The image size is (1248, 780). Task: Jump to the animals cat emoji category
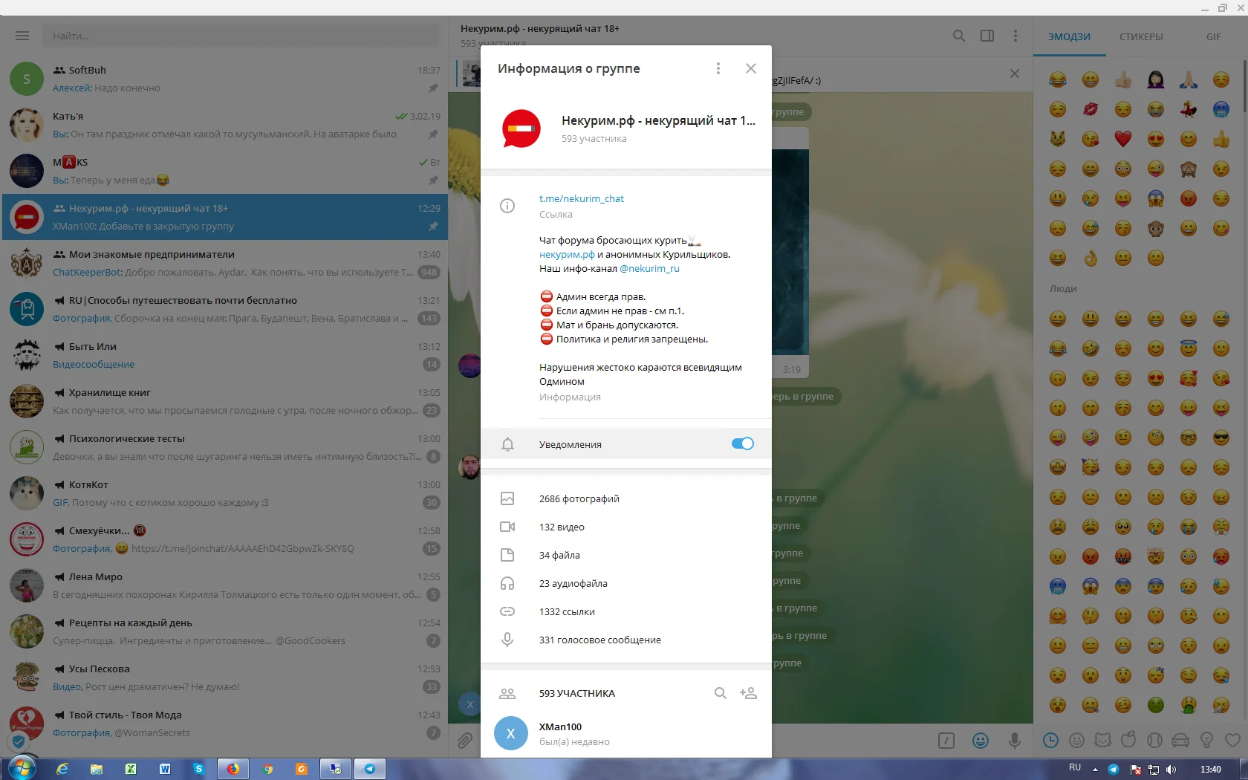(x=1102, y=740)
